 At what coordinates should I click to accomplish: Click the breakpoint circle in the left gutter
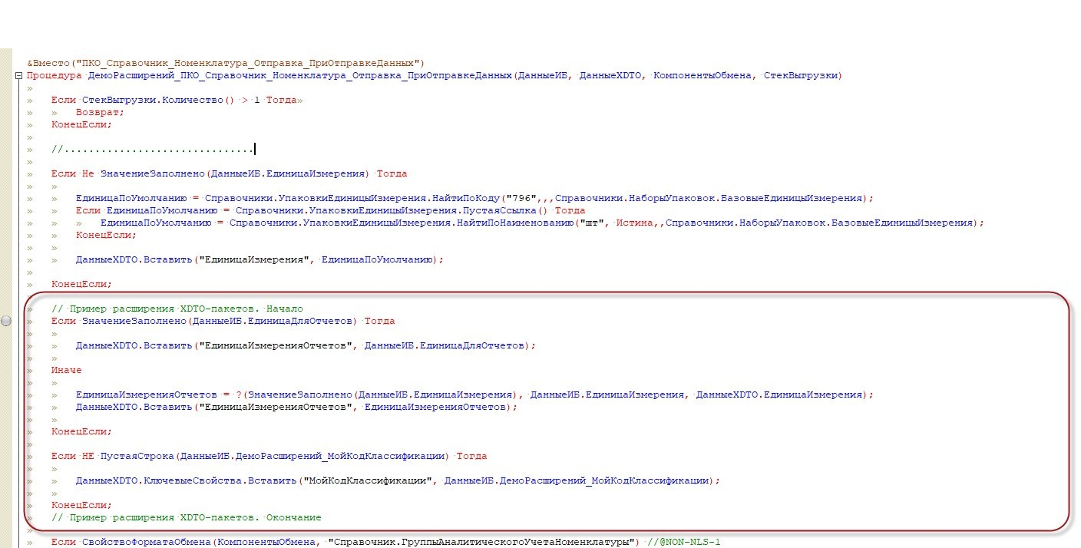[x=6, y=322]
